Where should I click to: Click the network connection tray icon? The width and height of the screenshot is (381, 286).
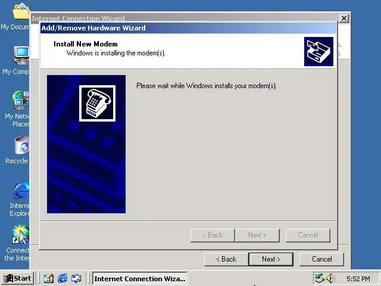point(320,278)
